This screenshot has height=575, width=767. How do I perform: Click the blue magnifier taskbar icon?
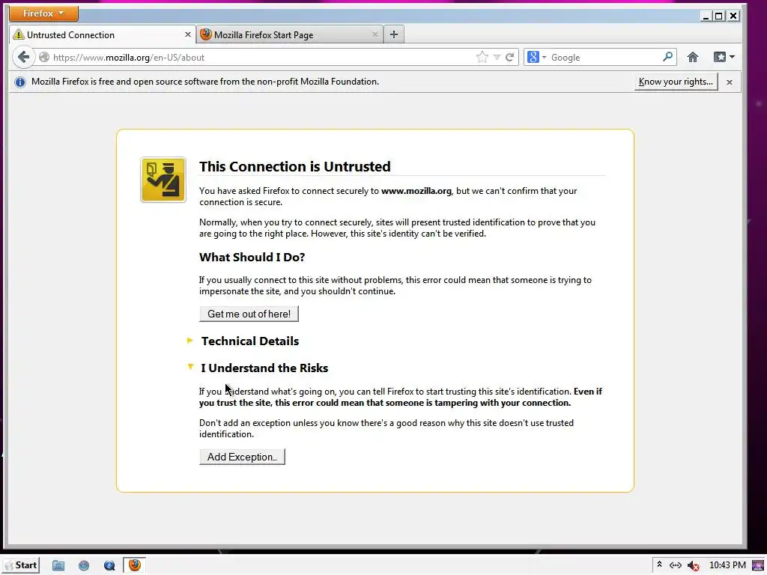109,566
